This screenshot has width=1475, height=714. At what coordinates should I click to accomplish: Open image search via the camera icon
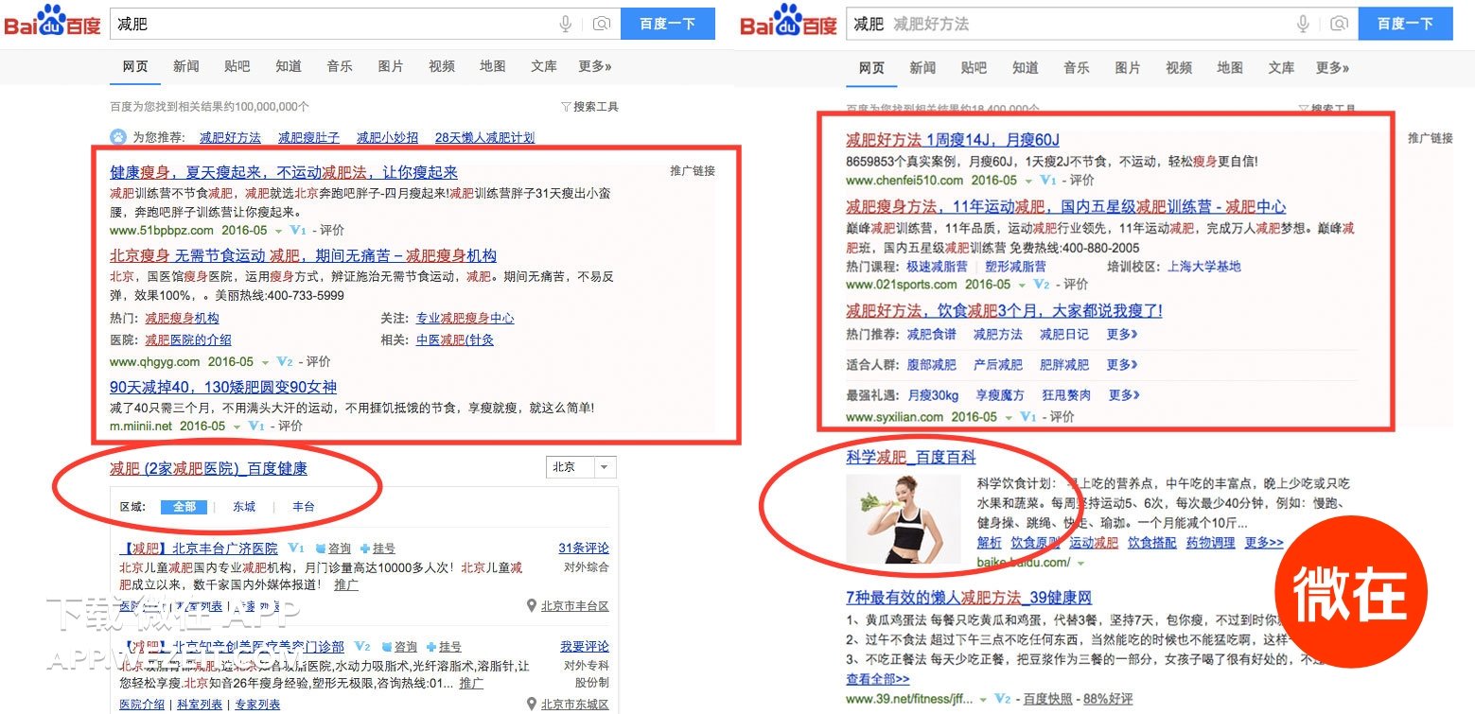[x=603, y=24]
